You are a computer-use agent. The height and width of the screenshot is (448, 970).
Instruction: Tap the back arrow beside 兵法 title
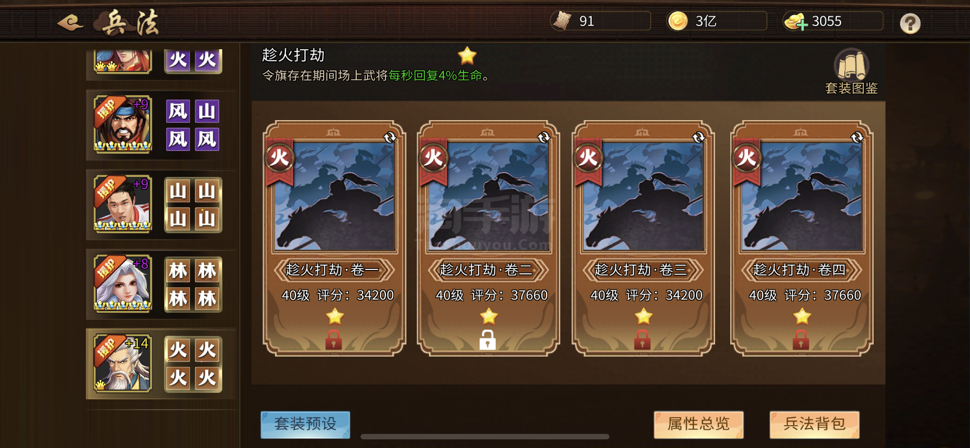tap(70, 22)
